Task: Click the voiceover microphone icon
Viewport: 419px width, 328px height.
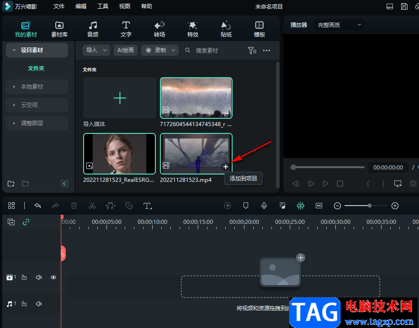Action: click(264, 206)
